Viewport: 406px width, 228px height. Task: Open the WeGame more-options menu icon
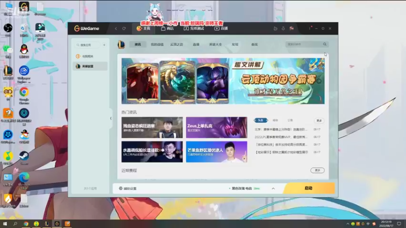click(310, 28)
